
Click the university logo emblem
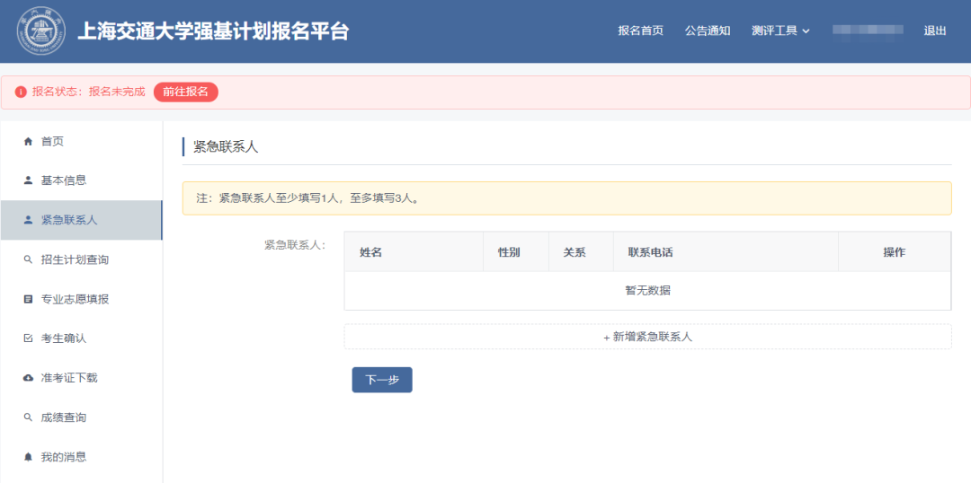(x=40, y=31)
